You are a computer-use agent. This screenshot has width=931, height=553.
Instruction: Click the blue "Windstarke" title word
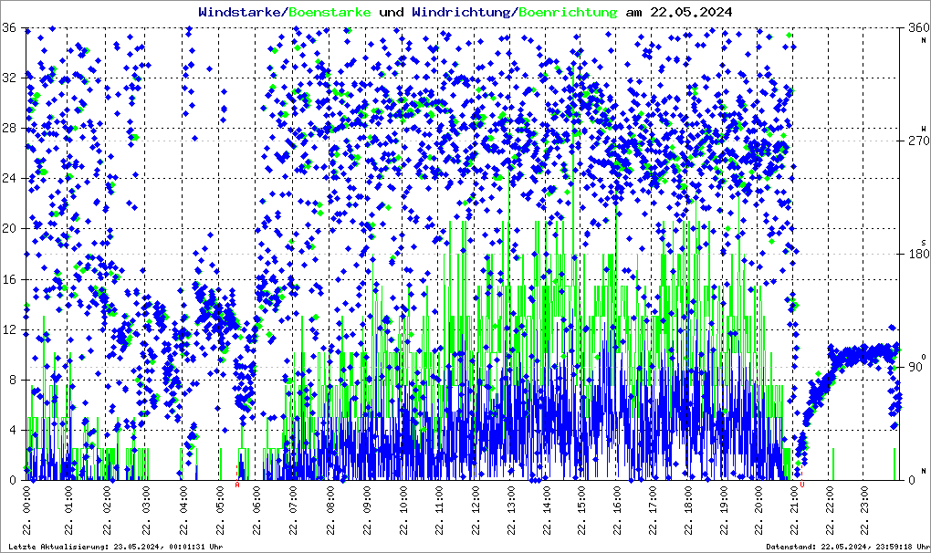pyautogui.click(x=241, y=12)
